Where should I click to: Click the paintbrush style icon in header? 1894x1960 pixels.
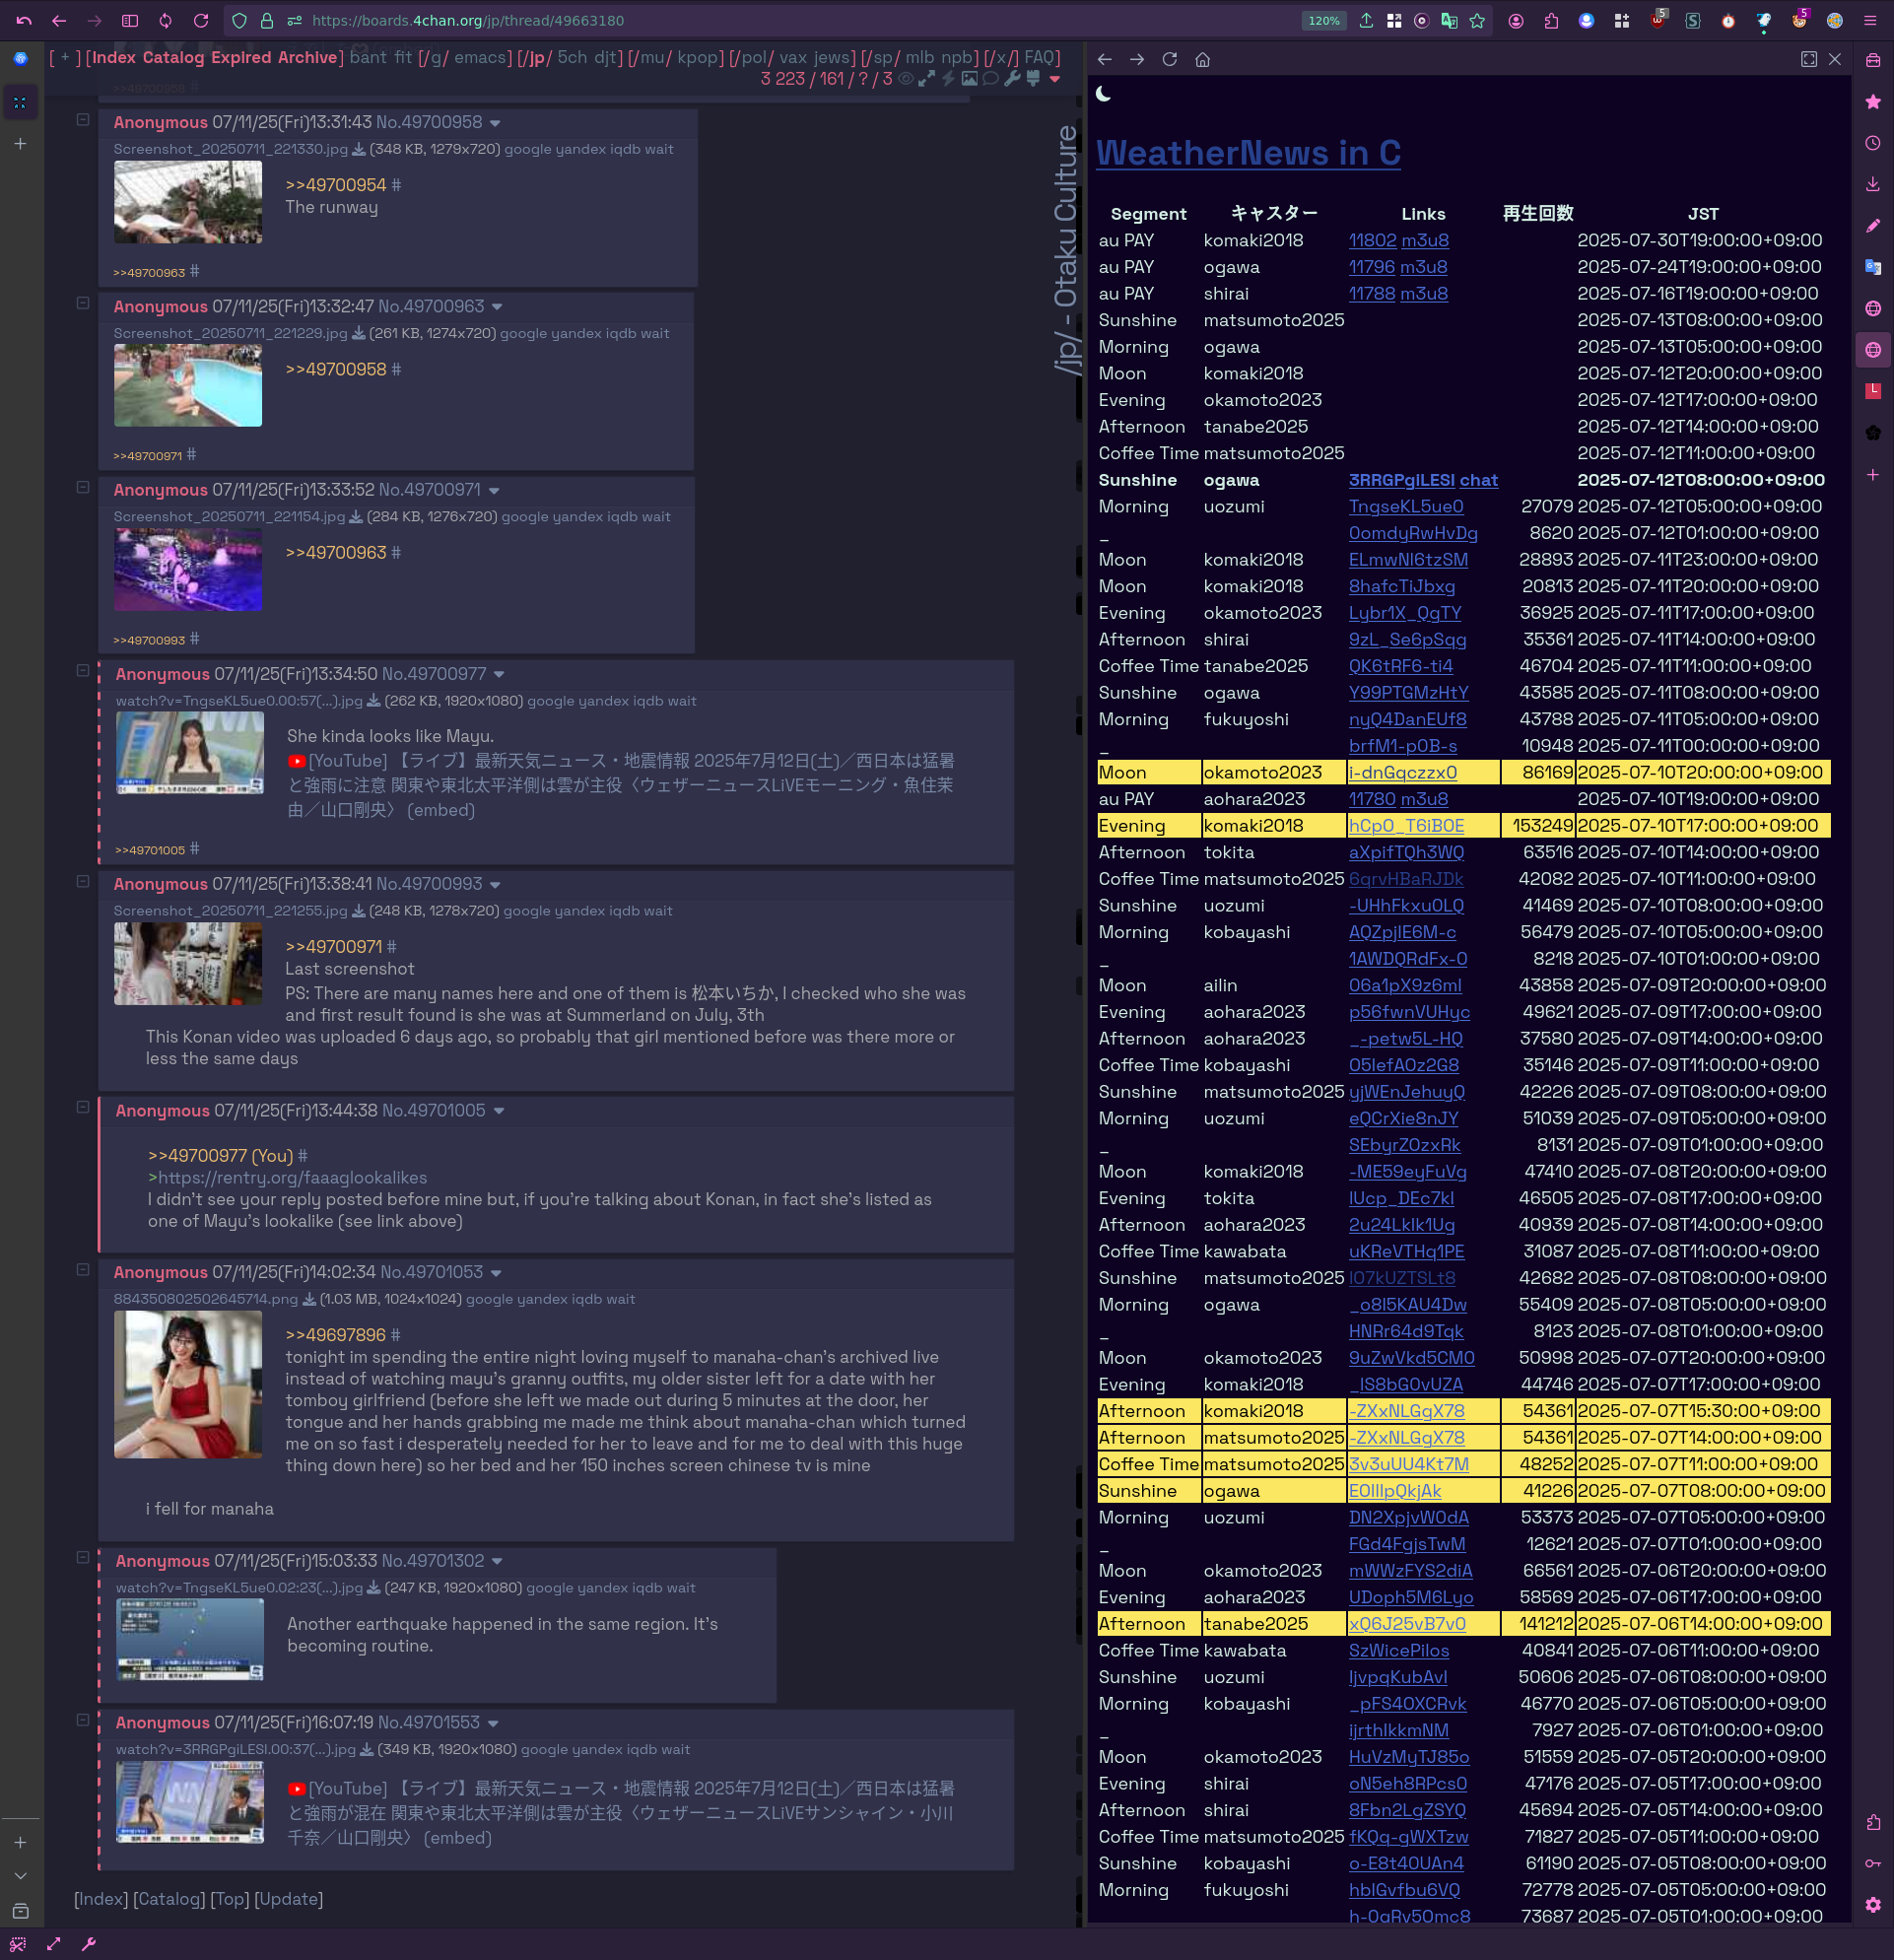pos(1033,78)
